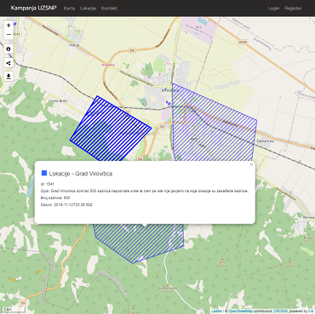
Task: Open the Karta menu item
Action: coord(69,9)
